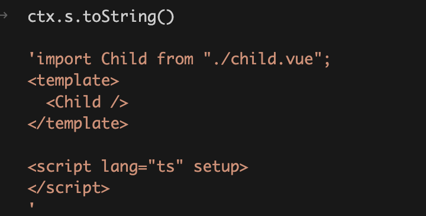Click the "ts" attribute value

pyautogui.click(x=166, y=166)
